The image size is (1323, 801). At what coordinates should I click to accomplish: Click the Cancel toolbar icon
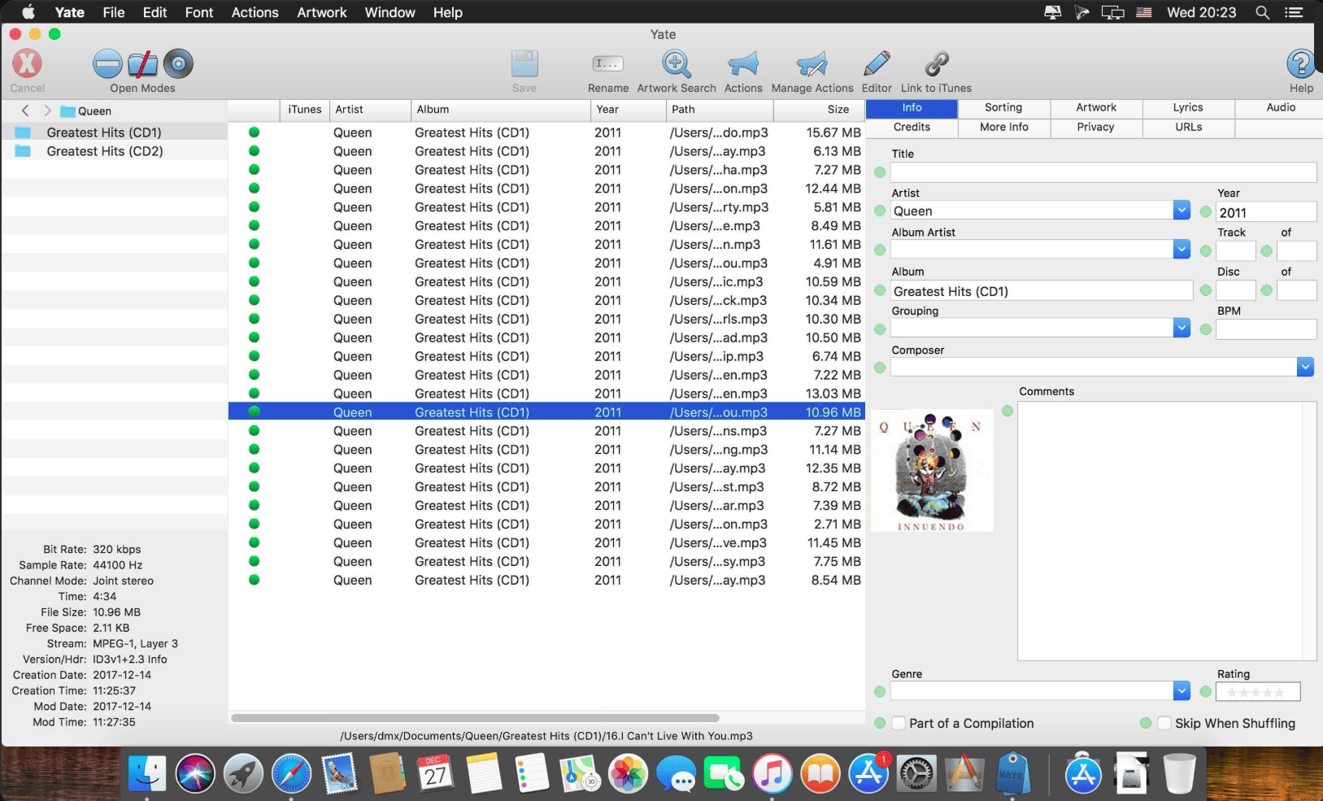27,63
